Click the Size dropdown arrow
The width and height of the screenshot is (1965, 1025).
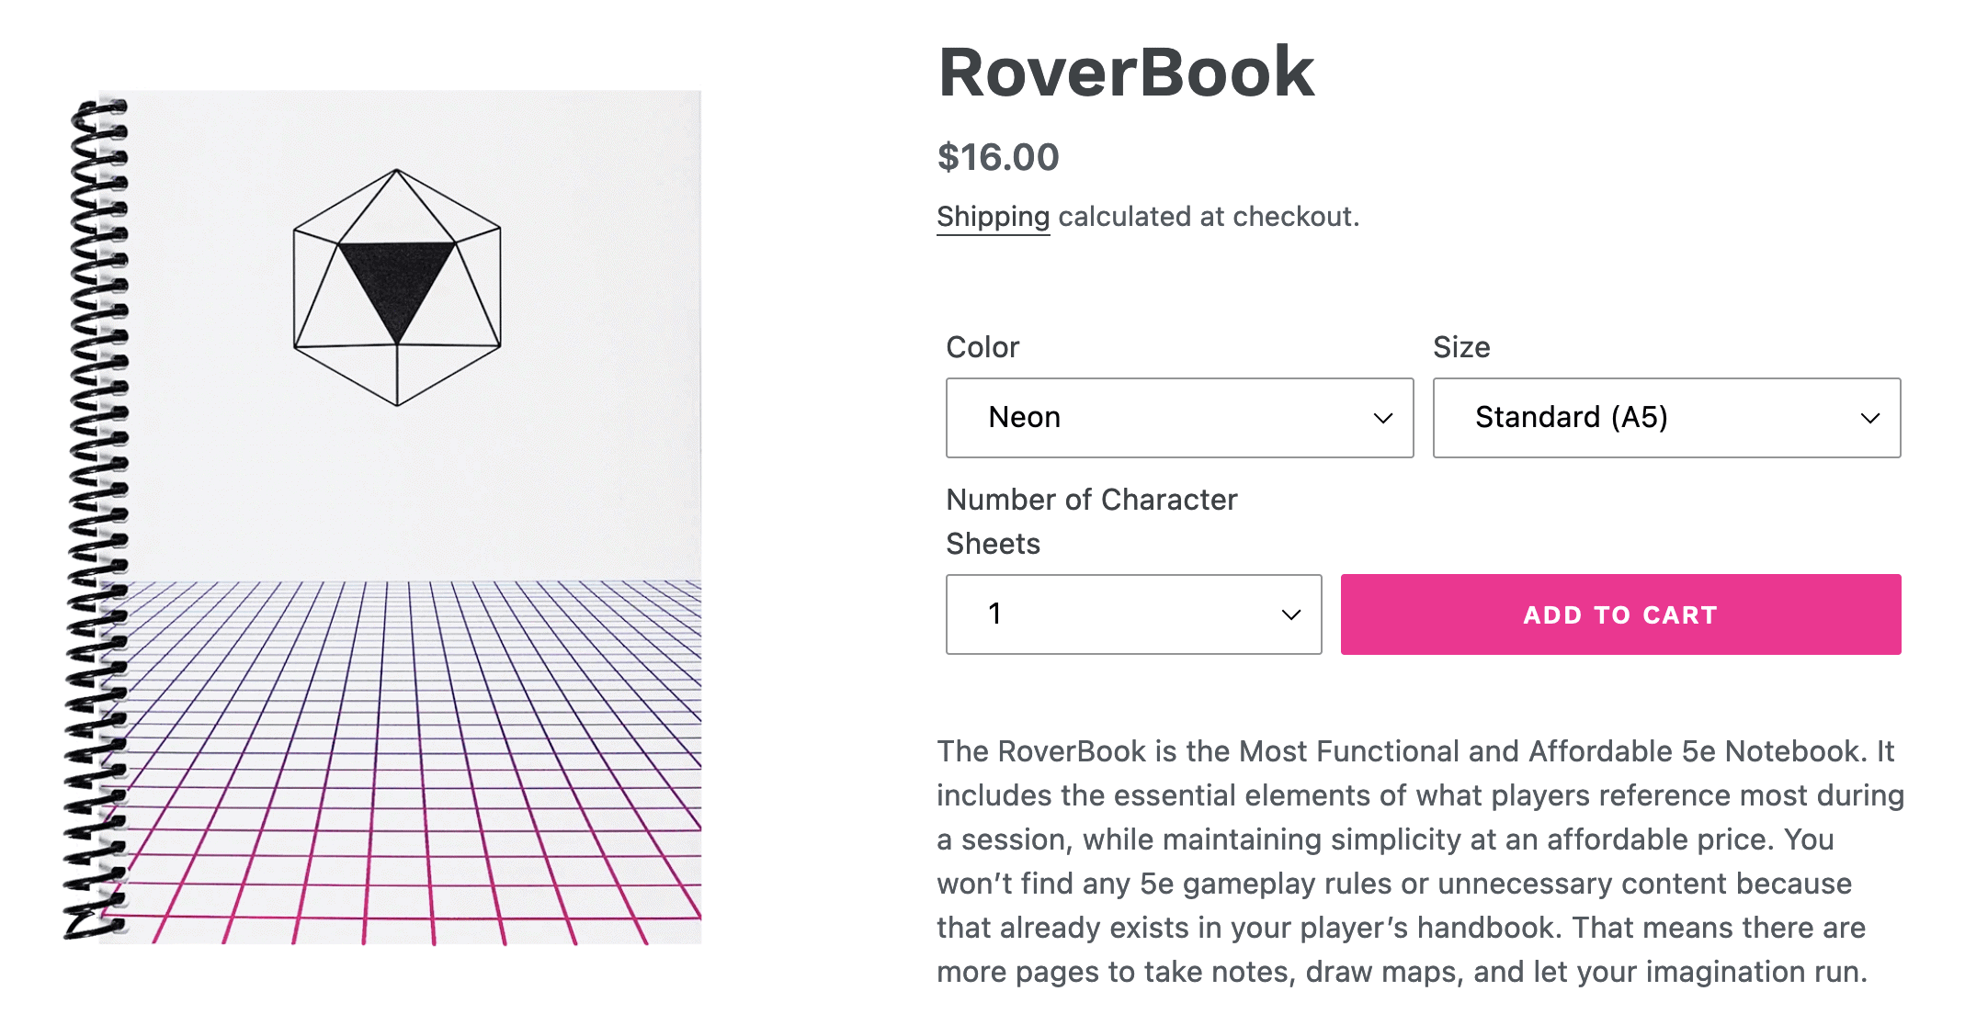[1872, 418]
